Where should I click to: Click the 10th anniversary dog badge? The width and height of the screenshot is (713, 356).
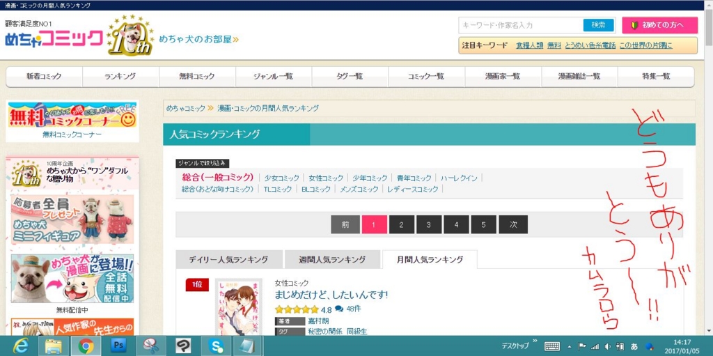coord(131,36)
